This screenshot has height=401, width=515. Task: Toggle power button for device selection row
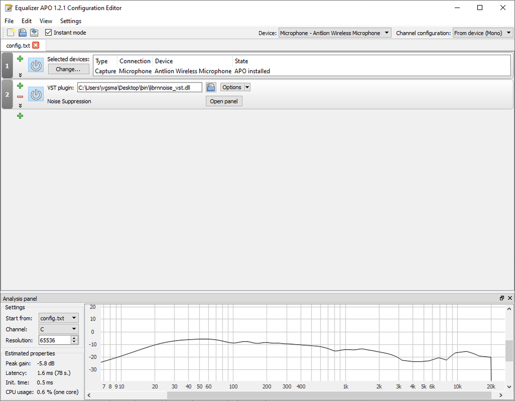click(36, 66)
